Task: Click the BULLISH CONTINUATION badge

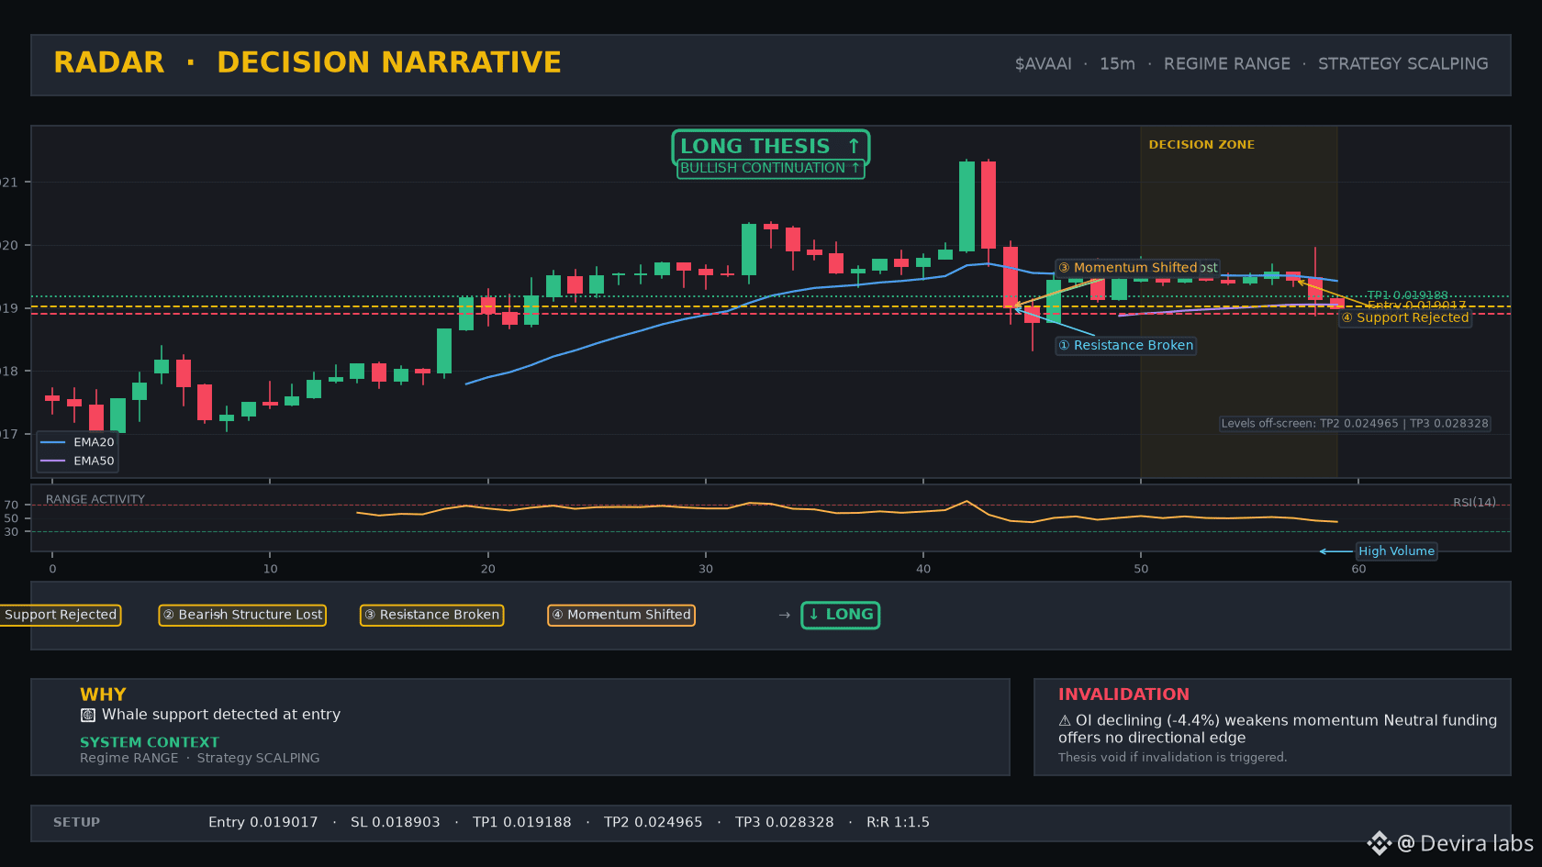Action: pyautogui.click(x=771, y=169)
